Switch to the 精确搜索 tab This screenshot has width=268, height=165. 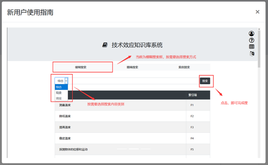click(133, 67)
